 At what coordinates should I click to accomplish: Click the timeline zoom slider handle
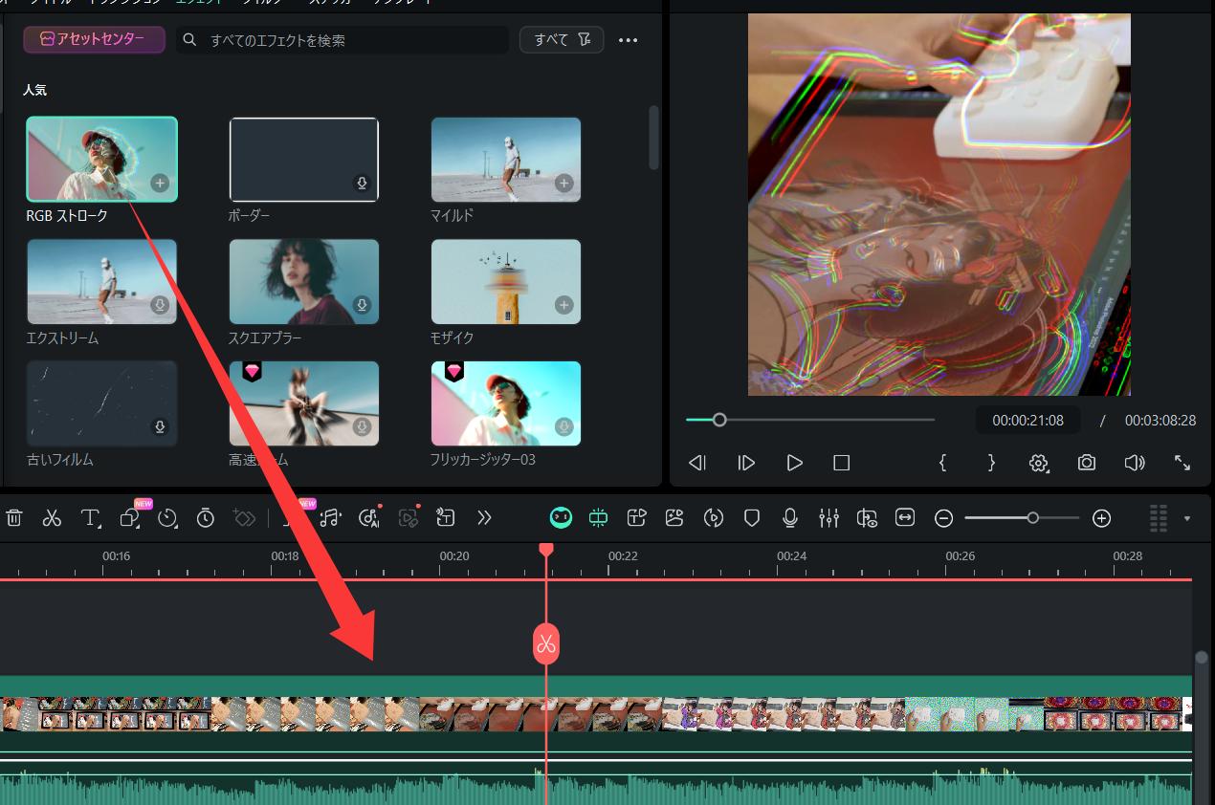click(x=1032, y=518)
